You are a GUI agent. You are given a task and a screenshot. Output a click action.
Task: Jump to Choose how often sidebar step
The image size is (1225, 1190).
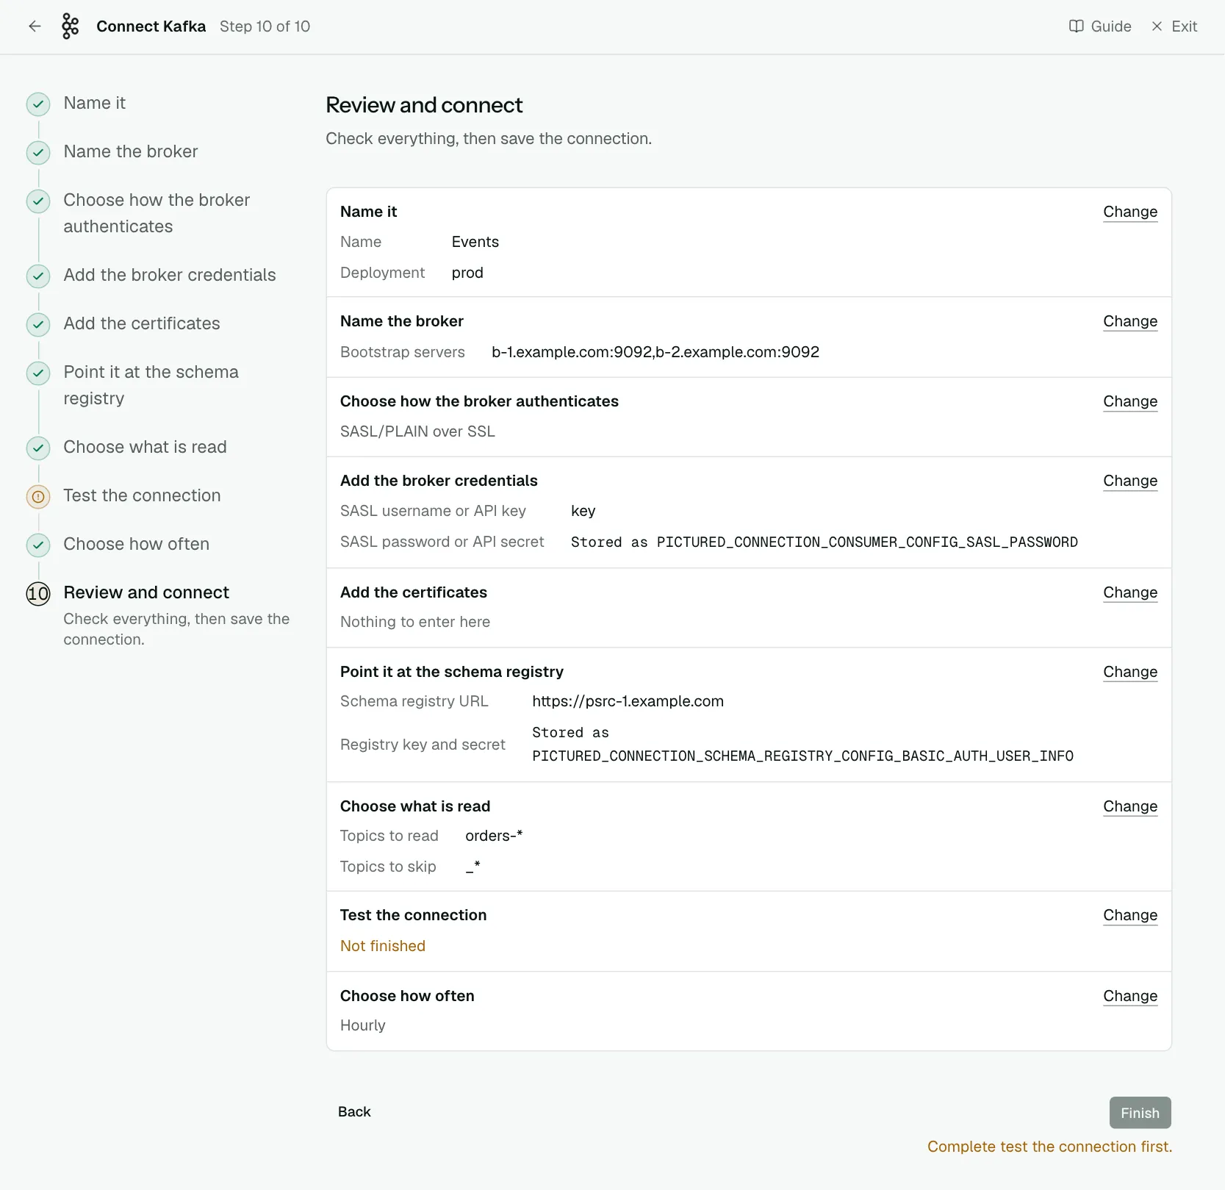(x=136, y=544)
